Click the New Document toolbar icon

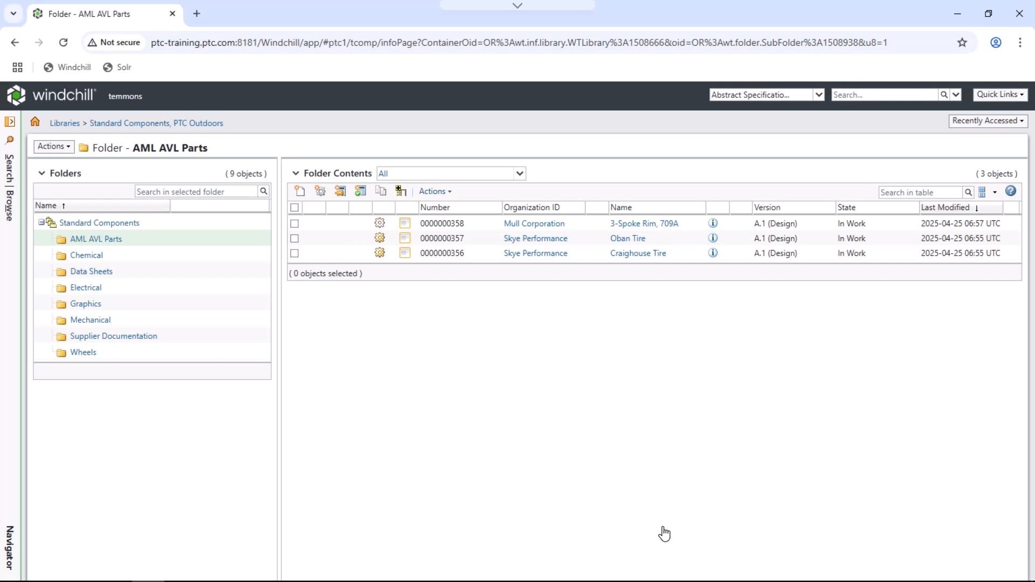pyautogui.click(x=300, y=191)
